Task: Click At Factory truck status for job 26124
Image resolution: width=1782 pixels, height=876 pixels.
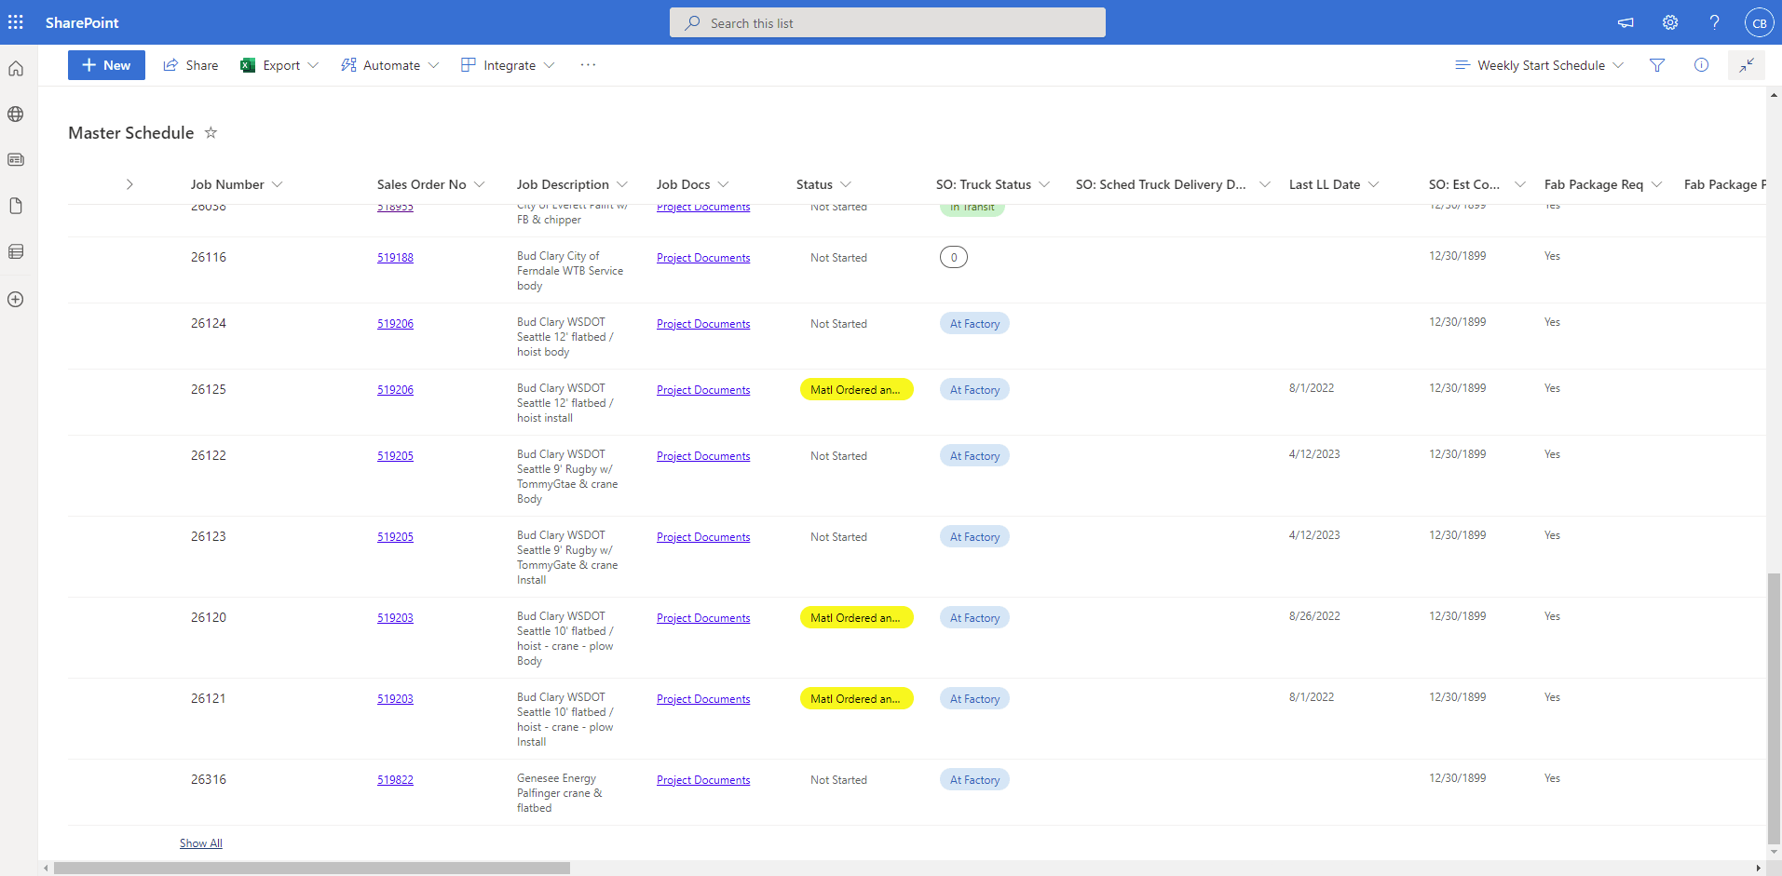Action: [974, 324]
